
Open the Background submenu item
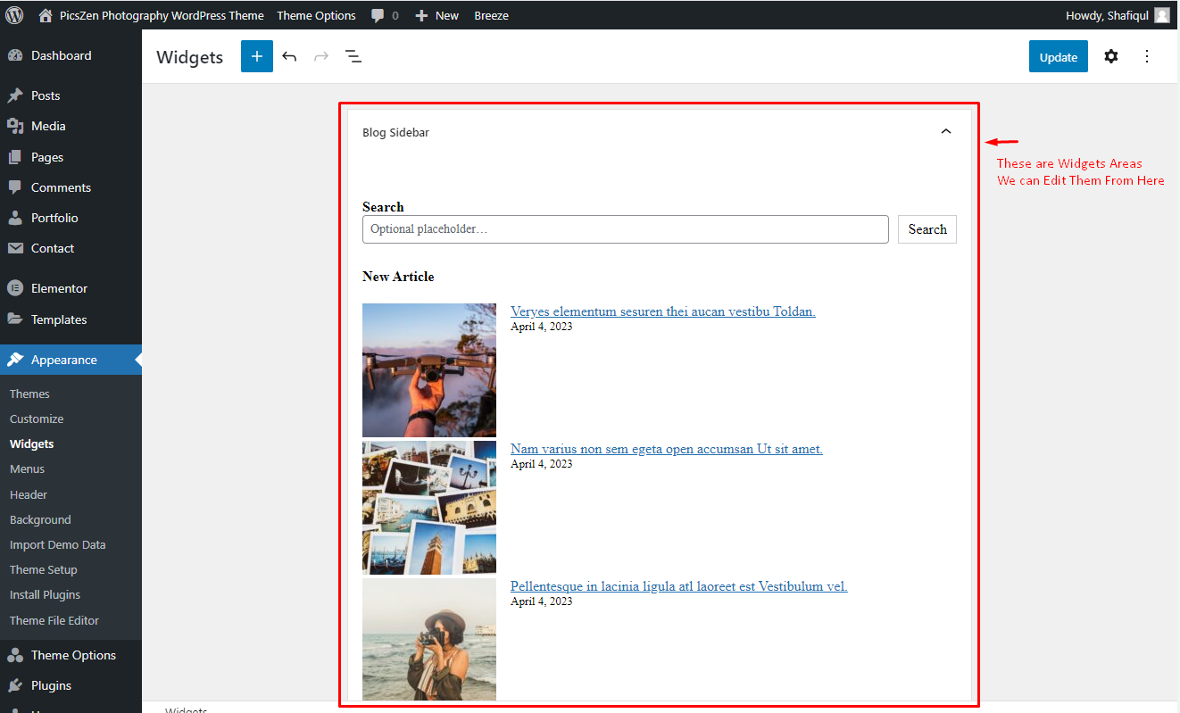coord(40,519)
